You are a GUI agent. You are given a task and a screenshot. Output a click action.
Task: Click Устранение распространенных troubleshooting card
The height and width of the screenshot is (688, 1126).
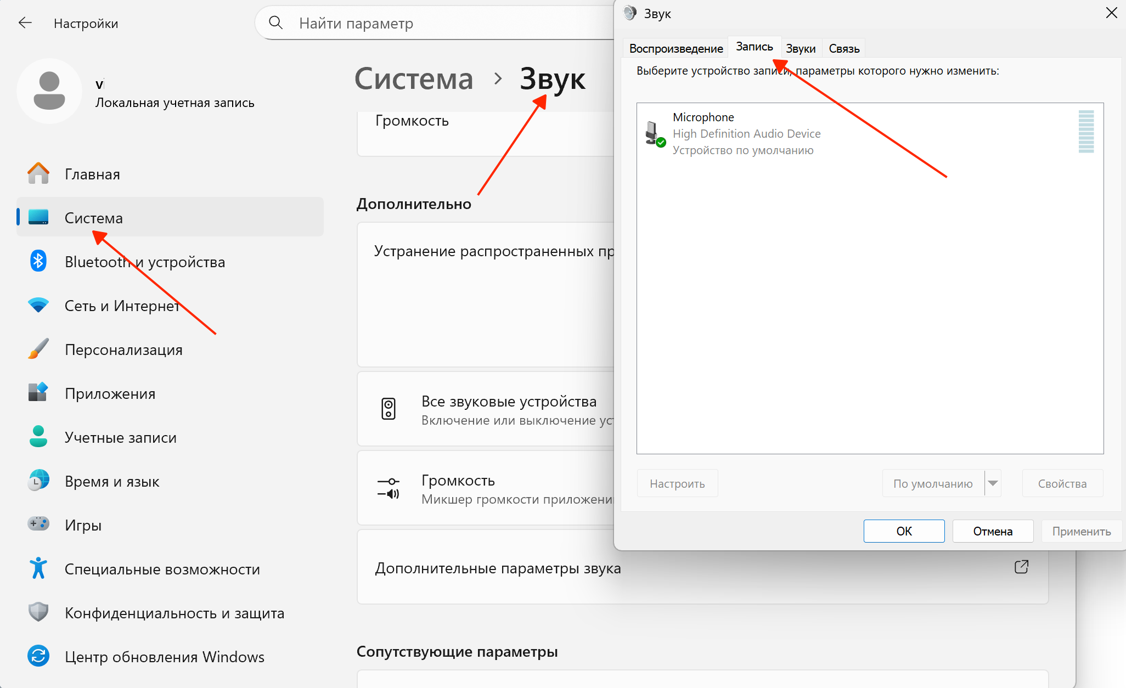[486, 294]
